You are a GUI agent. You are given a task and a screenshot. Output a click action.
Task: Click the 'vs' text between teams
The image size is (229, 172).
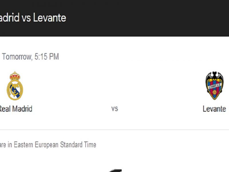(115, 109)
